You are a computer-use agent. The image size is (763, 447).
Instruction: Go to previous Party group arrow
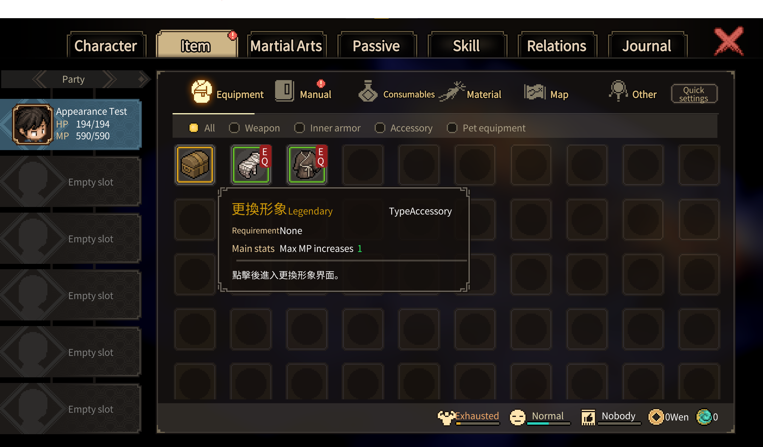40,79
